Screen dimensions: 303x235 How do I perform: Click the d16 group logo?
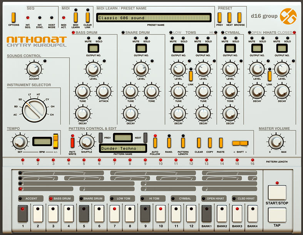pyautogui.click(x=288, y=16)
